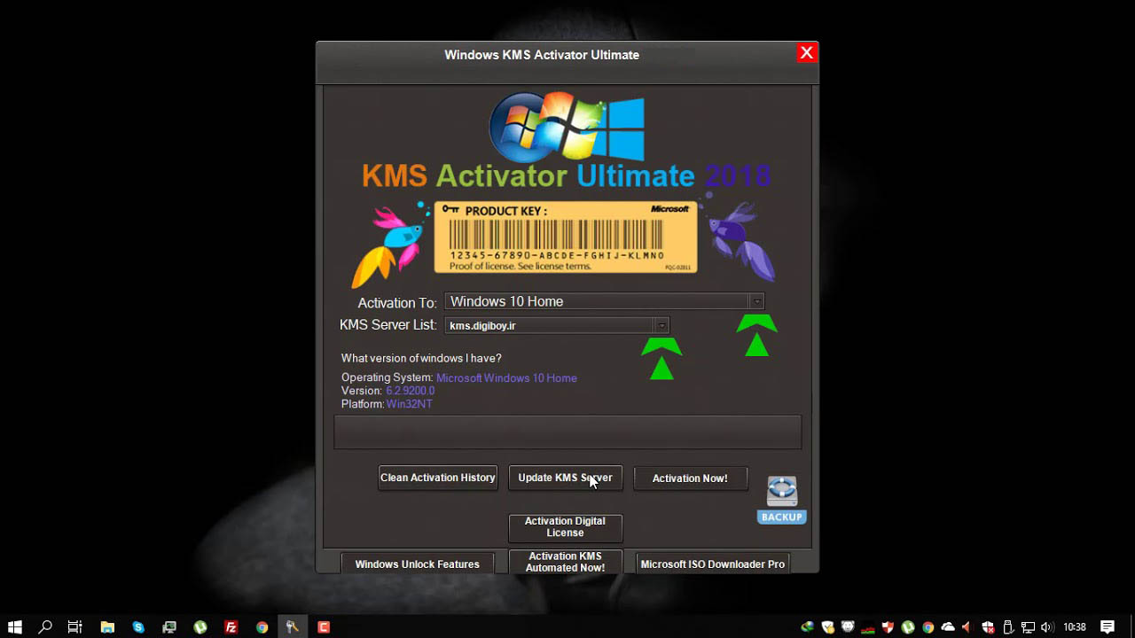Open the Windows Start menu
This screenshot has width=1135, height=638.
tap(15, 626)
